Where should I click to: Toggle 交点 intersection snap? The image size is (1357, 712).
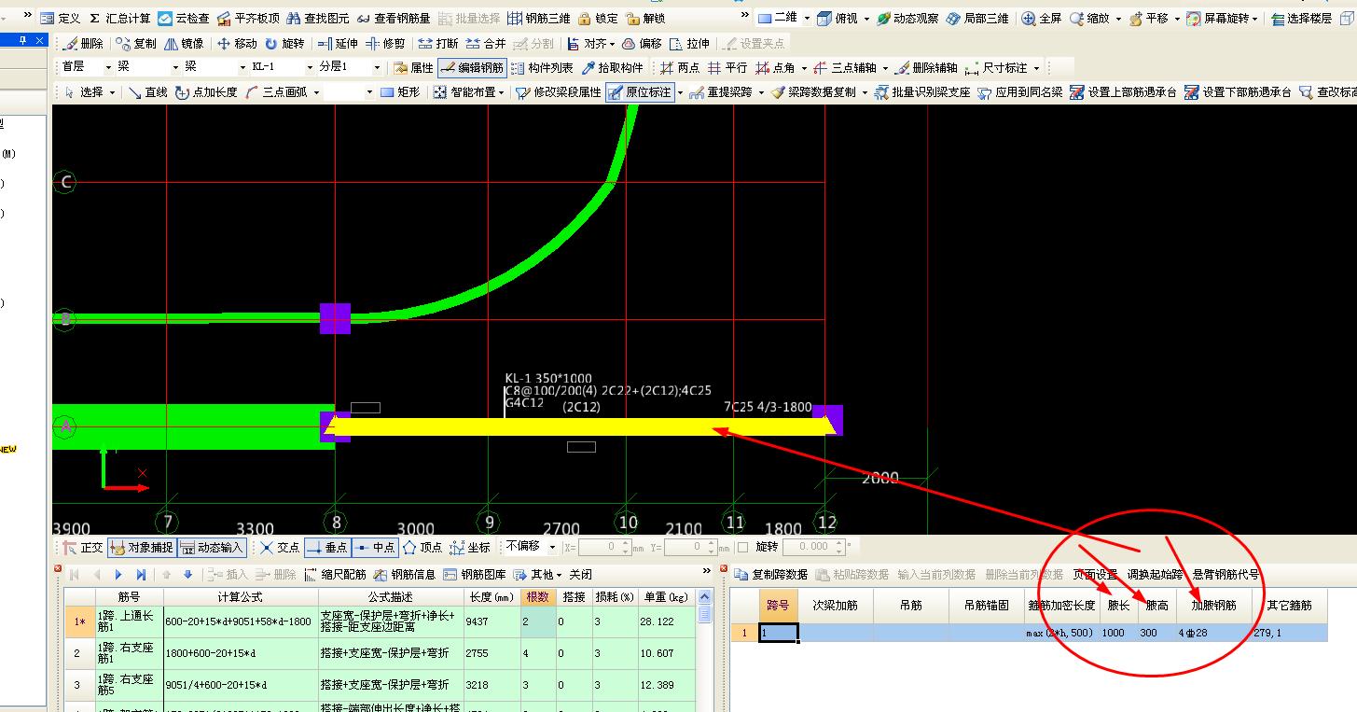(280, 548)
